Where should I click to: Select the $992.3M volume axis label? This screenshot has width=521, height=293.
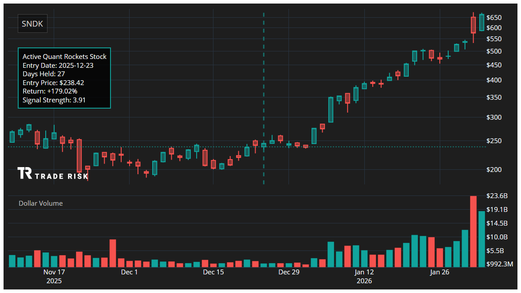(500, 264)
